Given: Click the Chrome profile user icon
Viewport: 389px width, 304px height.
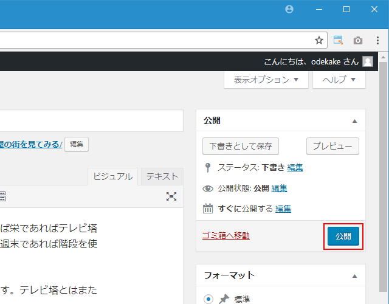Looking at the screenshot, I should tap(289, 10).
